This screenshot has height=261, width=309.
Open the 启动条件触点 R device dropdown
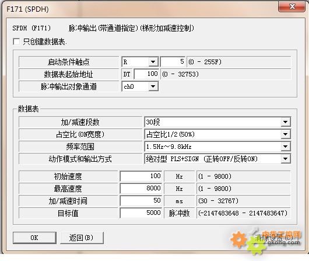[x=140, y=62]
